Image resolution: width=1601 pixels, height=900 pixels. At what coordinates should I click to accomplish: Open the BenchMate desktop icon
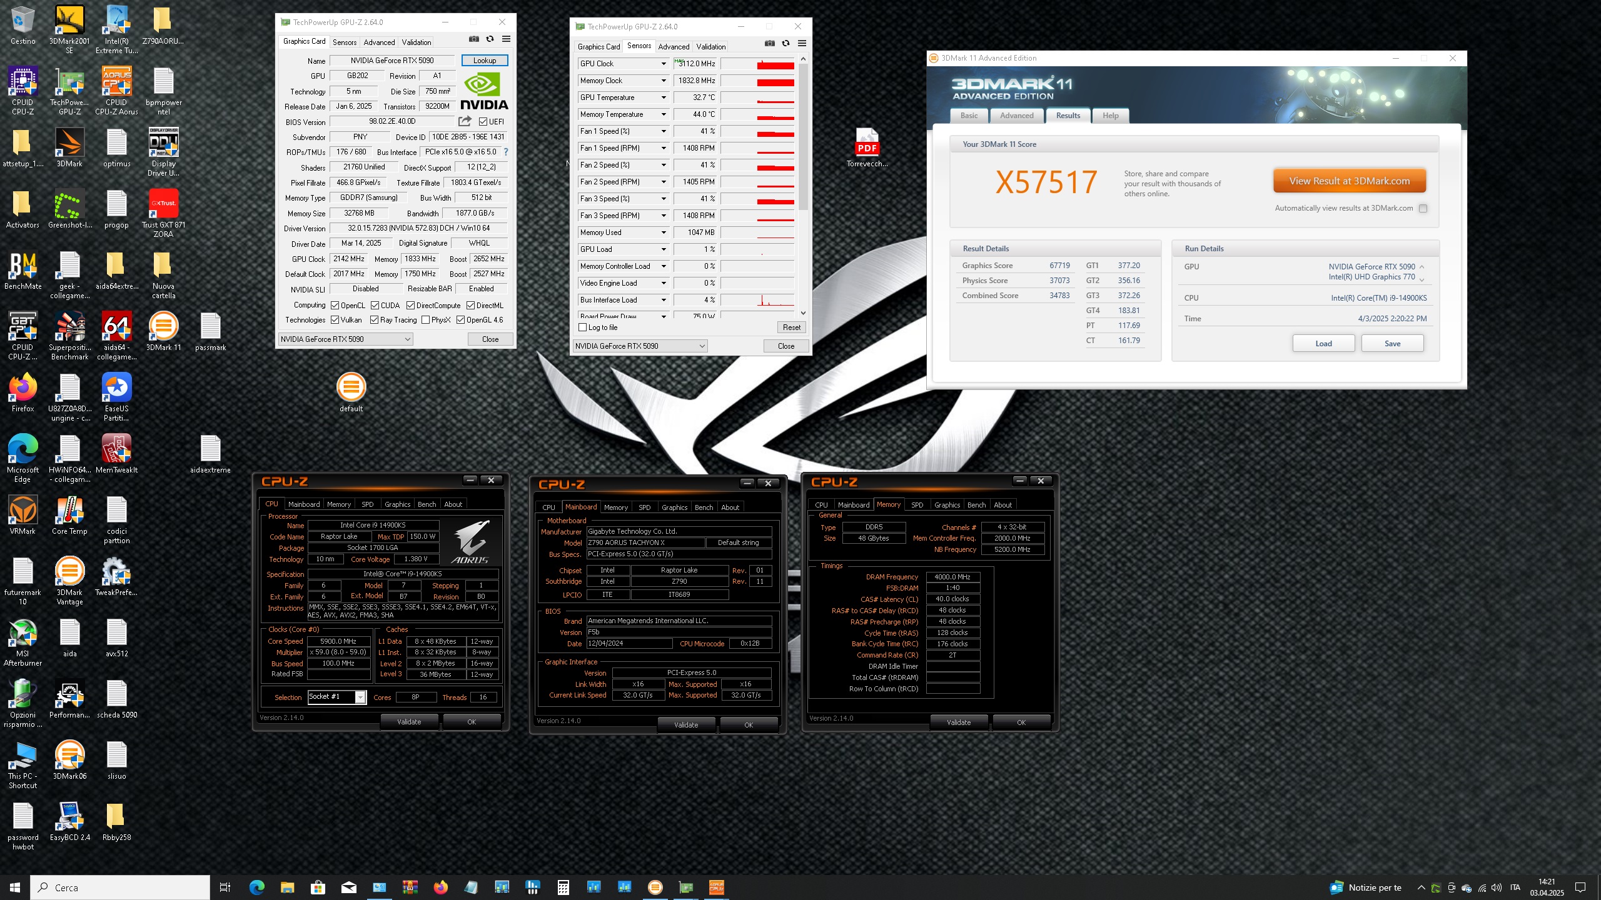point(23,271)
